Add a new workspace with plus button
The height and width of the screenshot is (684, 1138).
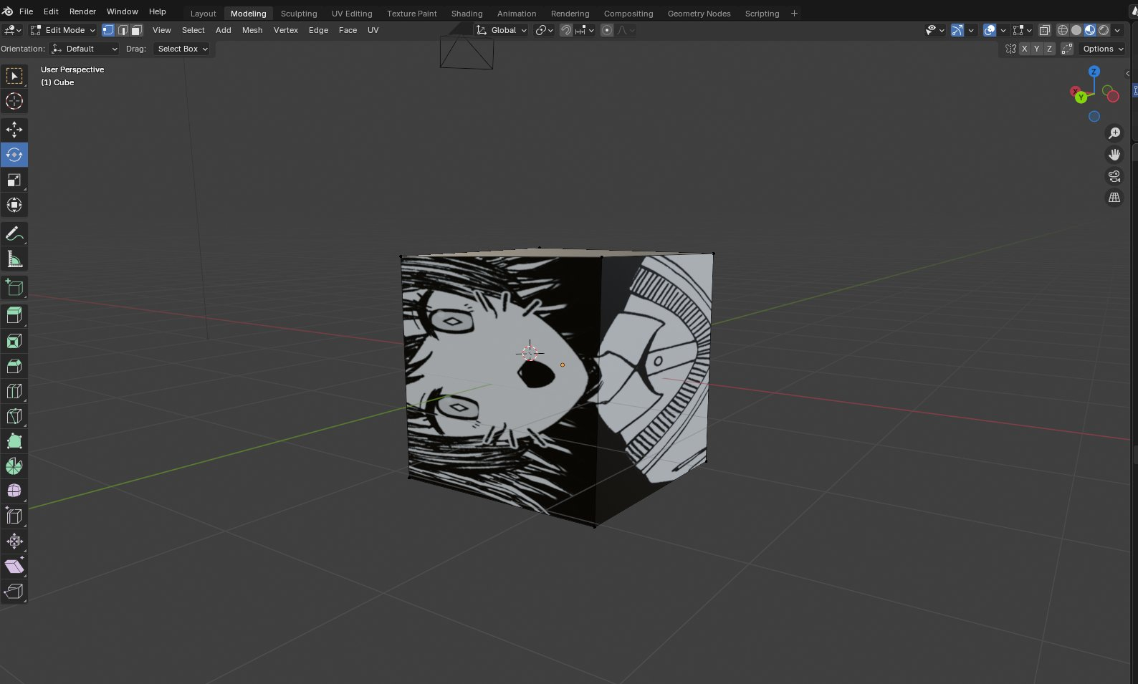[x=794, y=14]
